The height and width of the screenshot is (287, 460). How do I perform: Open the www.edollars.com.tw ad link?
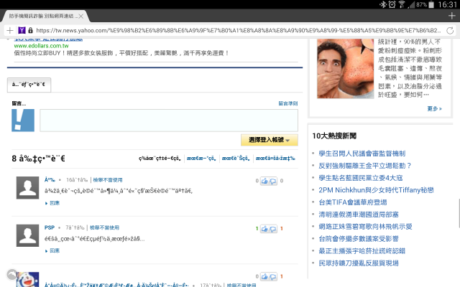point(42,46)
